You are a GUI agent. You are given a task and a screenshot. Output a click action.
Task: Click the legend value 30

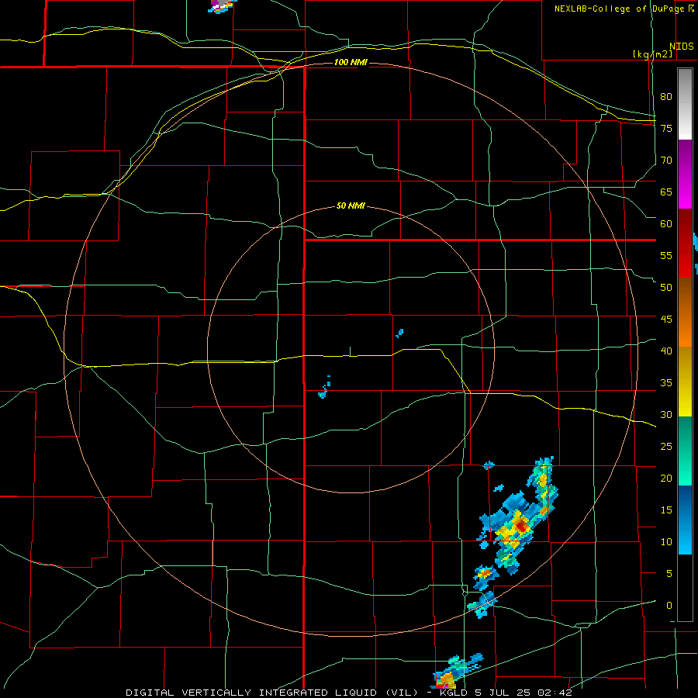666,415
